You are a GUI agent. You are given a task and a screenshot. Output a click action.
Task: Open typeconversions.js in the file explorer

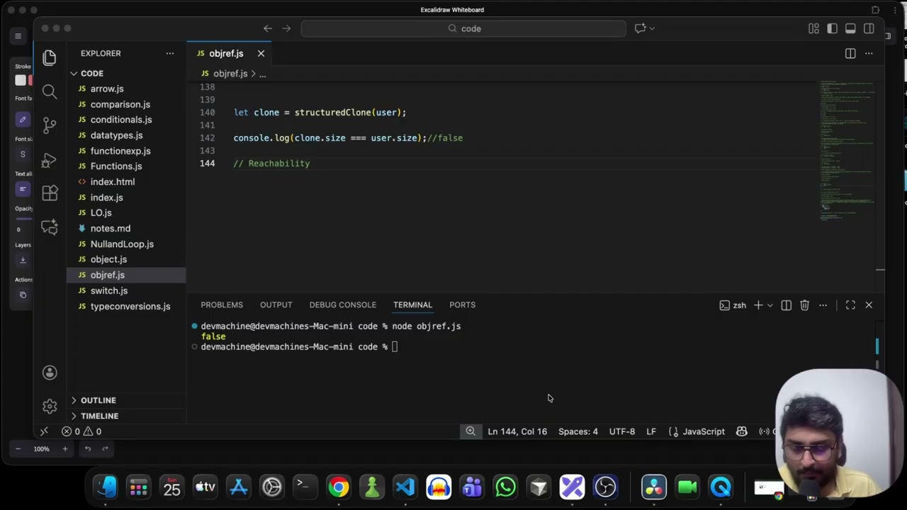pos(126,307)
